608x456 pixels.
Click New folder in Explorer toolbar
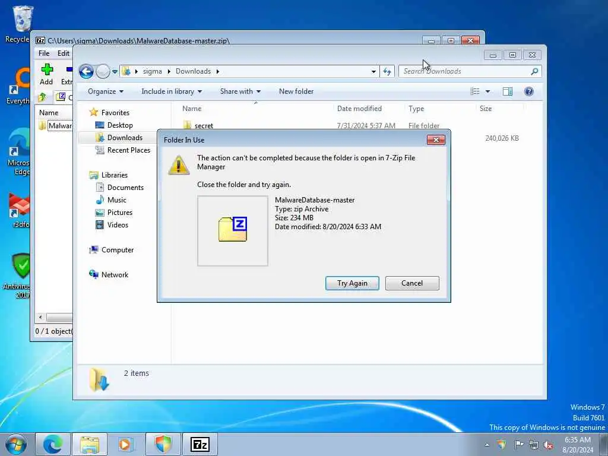(296, 91)
